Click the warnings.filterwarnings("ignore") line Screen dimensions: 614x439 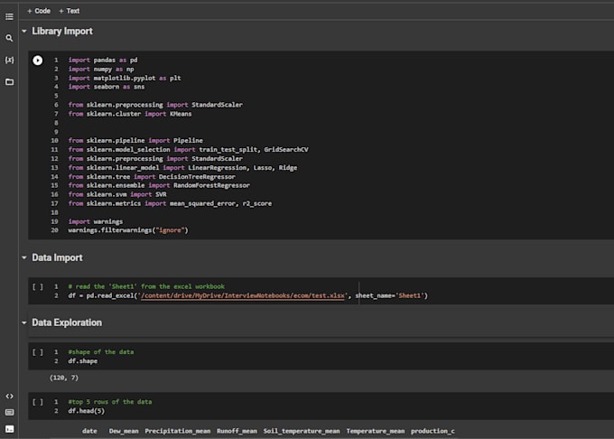pyautogui.click(x=128, y=230)
